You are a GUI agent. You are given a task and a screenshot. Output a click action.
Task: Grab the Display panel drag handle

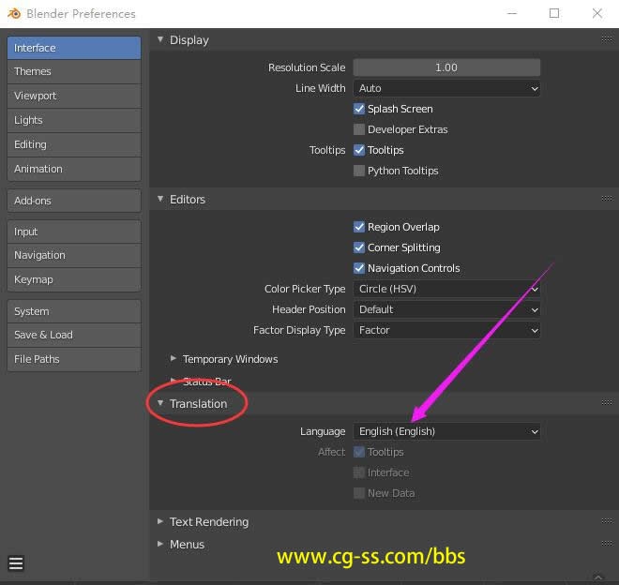(x=606, y=40)
